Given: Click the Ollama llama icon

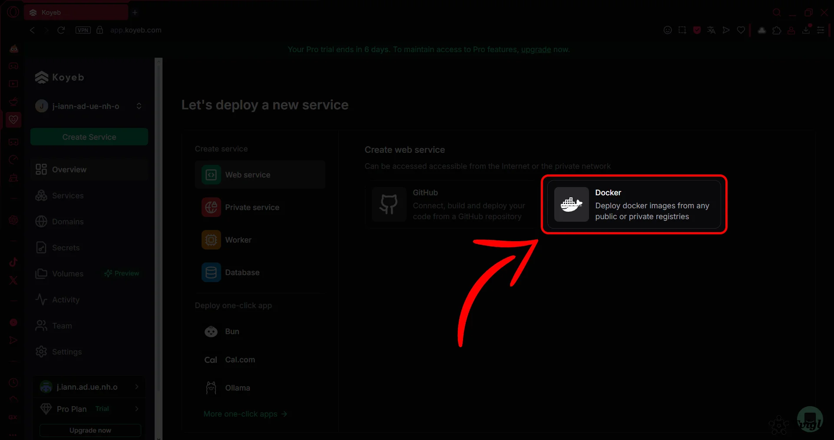Looking at the screenshot, I should coord(211,388).
